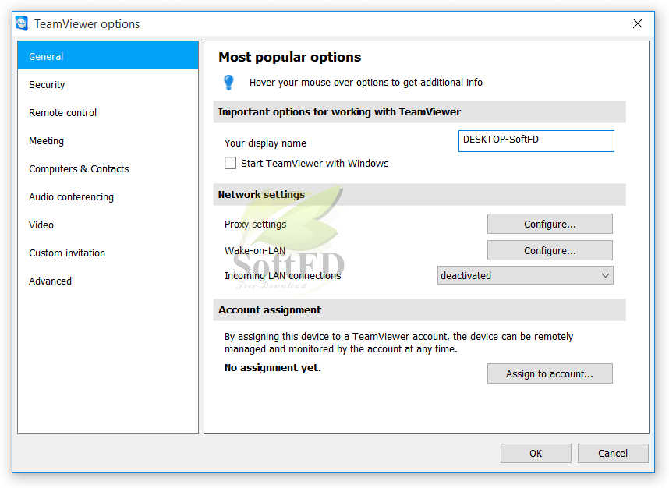Select the General category
The width and height of the screenshot is (669, 488).
(x=108, y=56)
